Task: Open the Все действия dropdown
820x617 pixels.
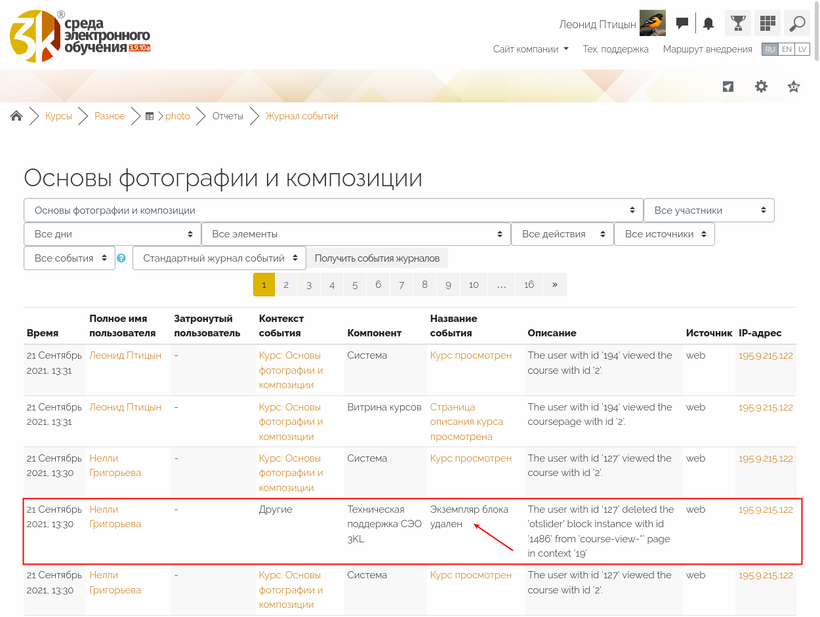Action: tap(562, 234)
